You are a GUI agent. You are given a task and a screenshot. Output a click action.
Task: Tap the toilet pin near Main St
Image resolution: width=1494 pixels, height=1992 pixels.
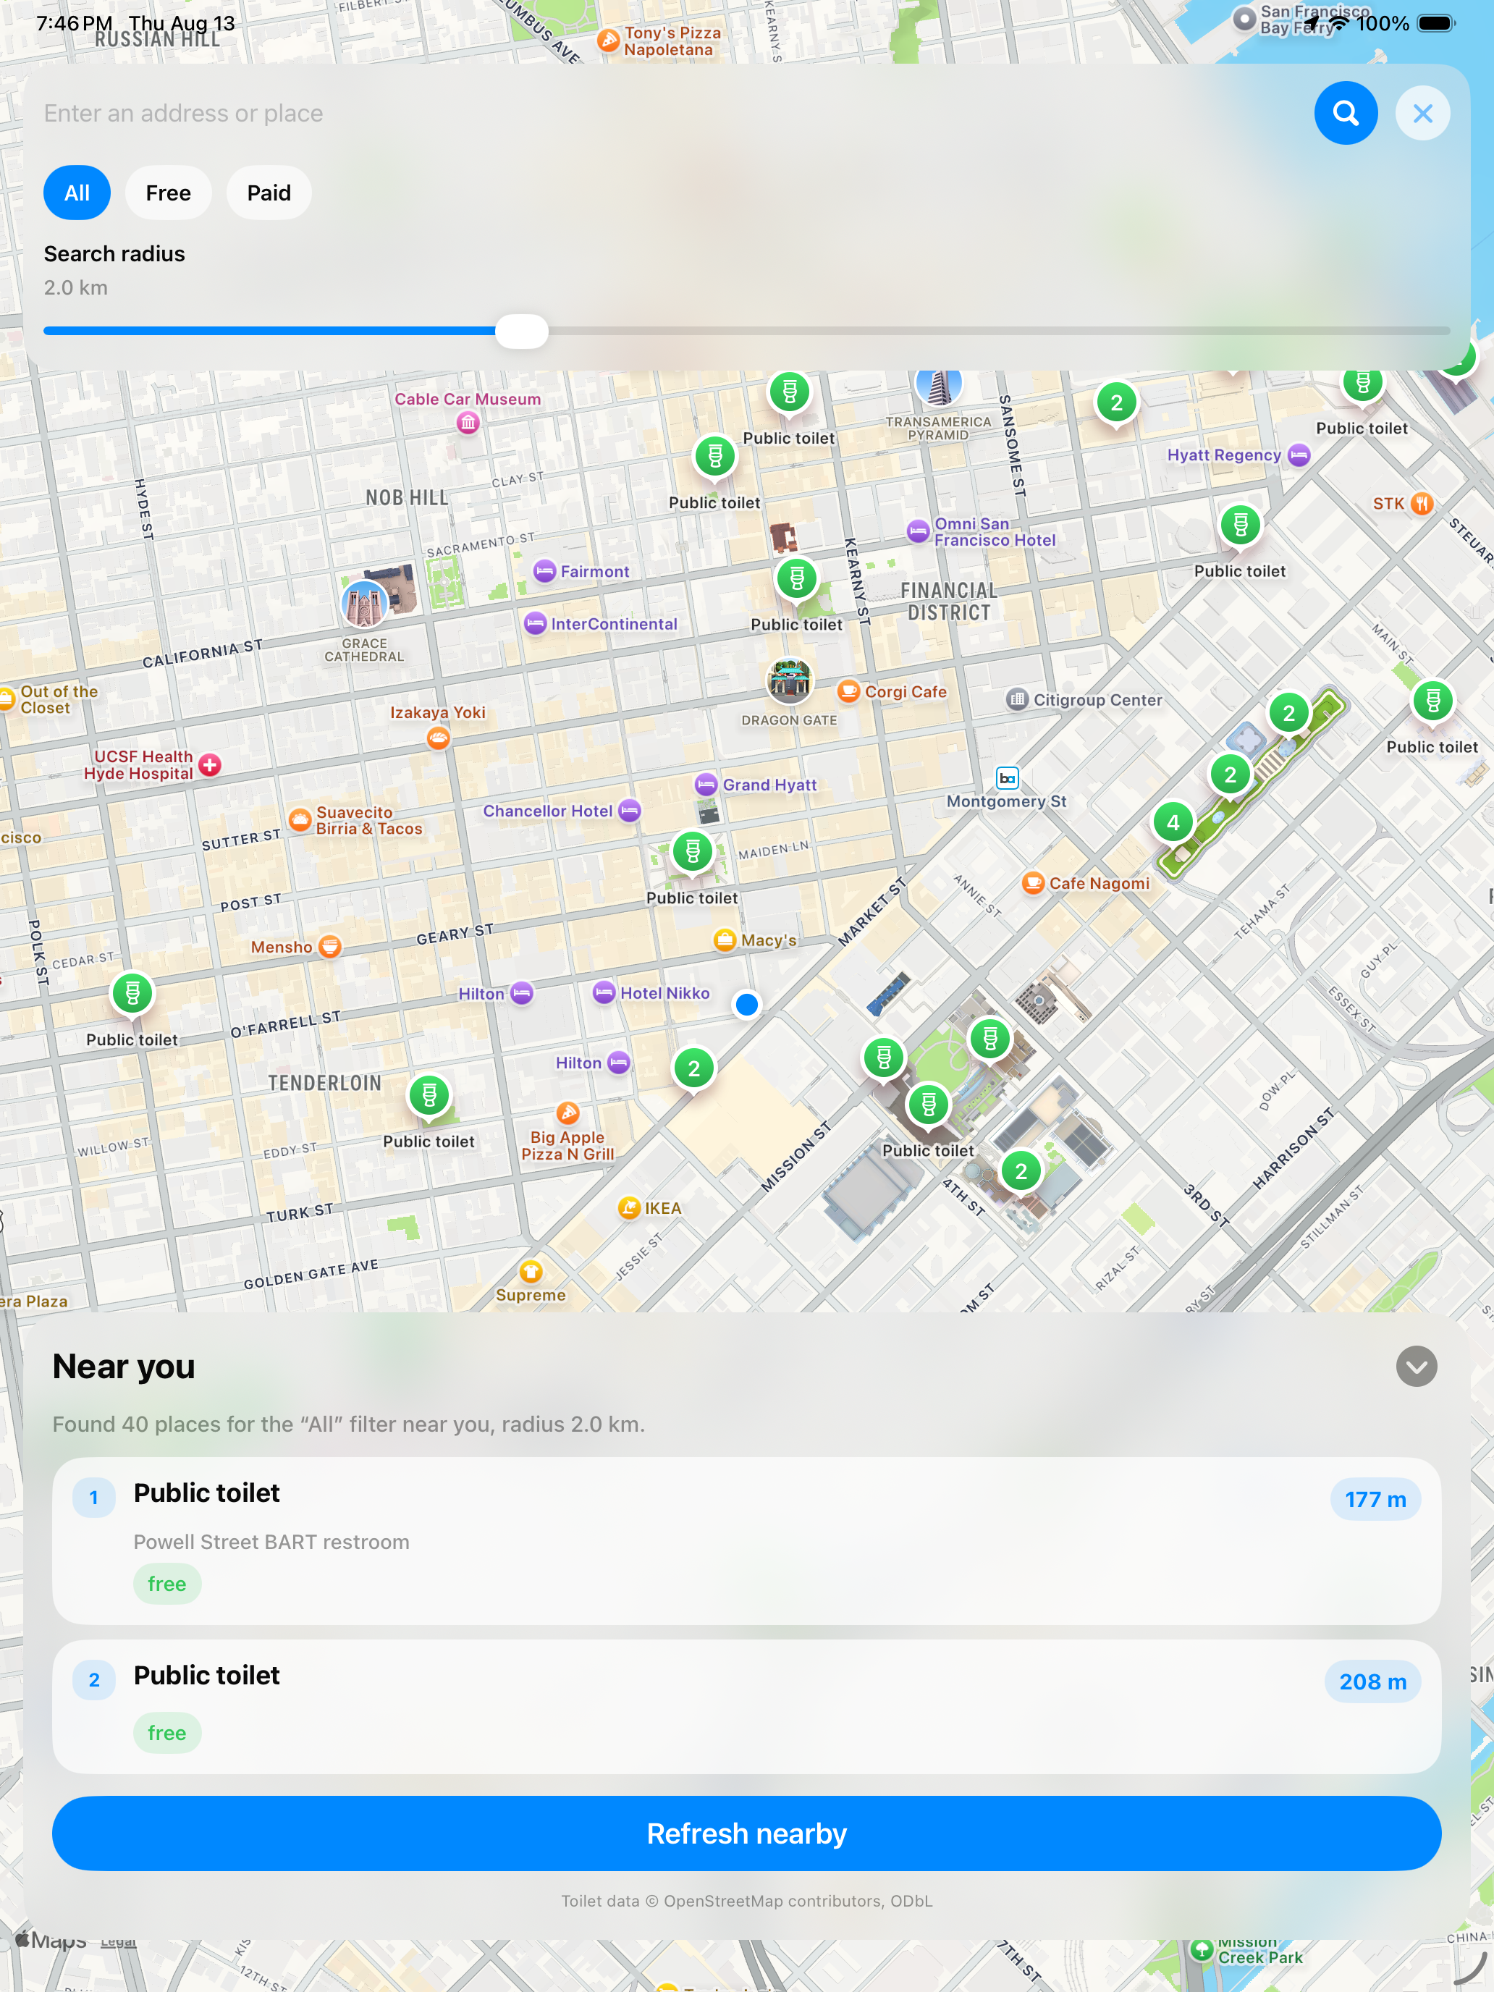click(x=1432, y=701)
